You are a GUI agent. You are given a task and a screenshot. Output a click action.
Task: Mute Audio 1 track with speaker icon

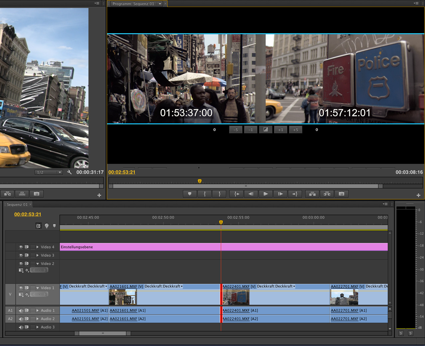(21, 310)
